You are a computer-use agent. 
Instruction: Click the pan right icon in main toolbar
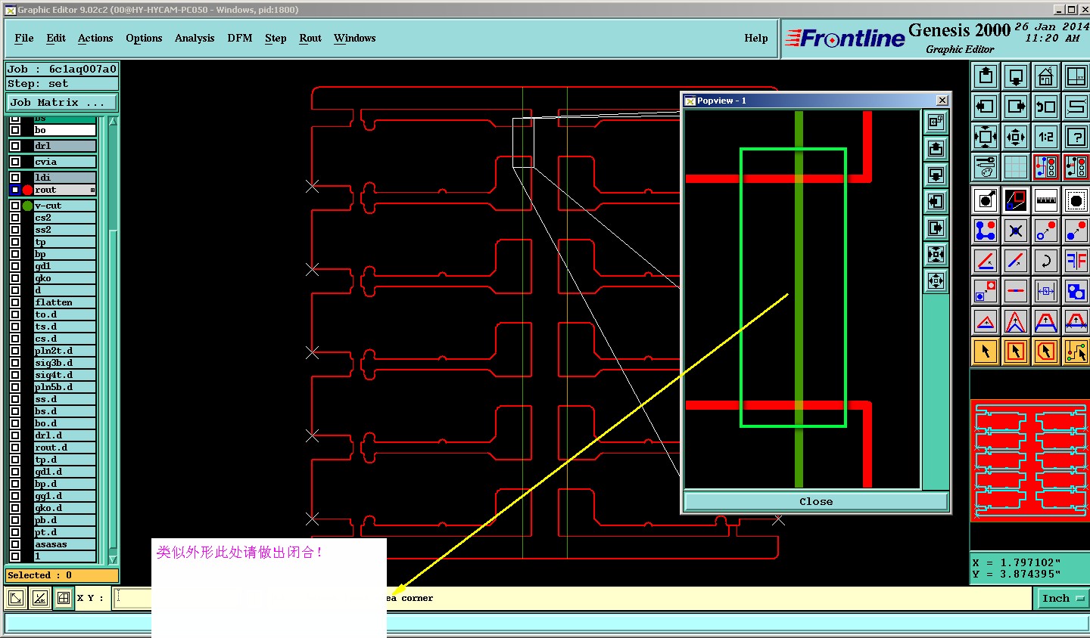(1016, 107)
